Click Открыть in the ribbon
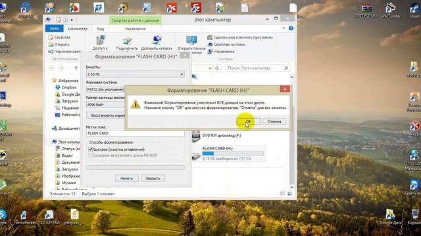The width and height of the screenshot is (421, 236). click(59, 45)
